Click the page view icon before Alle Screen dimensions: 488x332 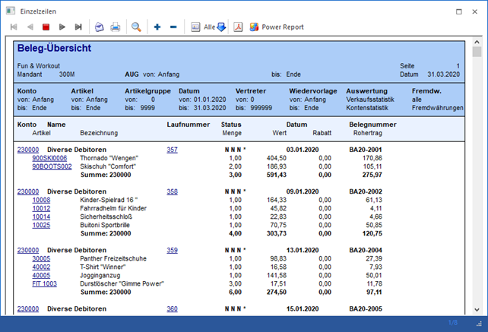tap(195, 27)
